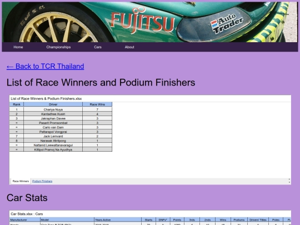300x225 pixels.
Task: Select the Chariya Nuya driver cell
Action: tap(53, 109)
